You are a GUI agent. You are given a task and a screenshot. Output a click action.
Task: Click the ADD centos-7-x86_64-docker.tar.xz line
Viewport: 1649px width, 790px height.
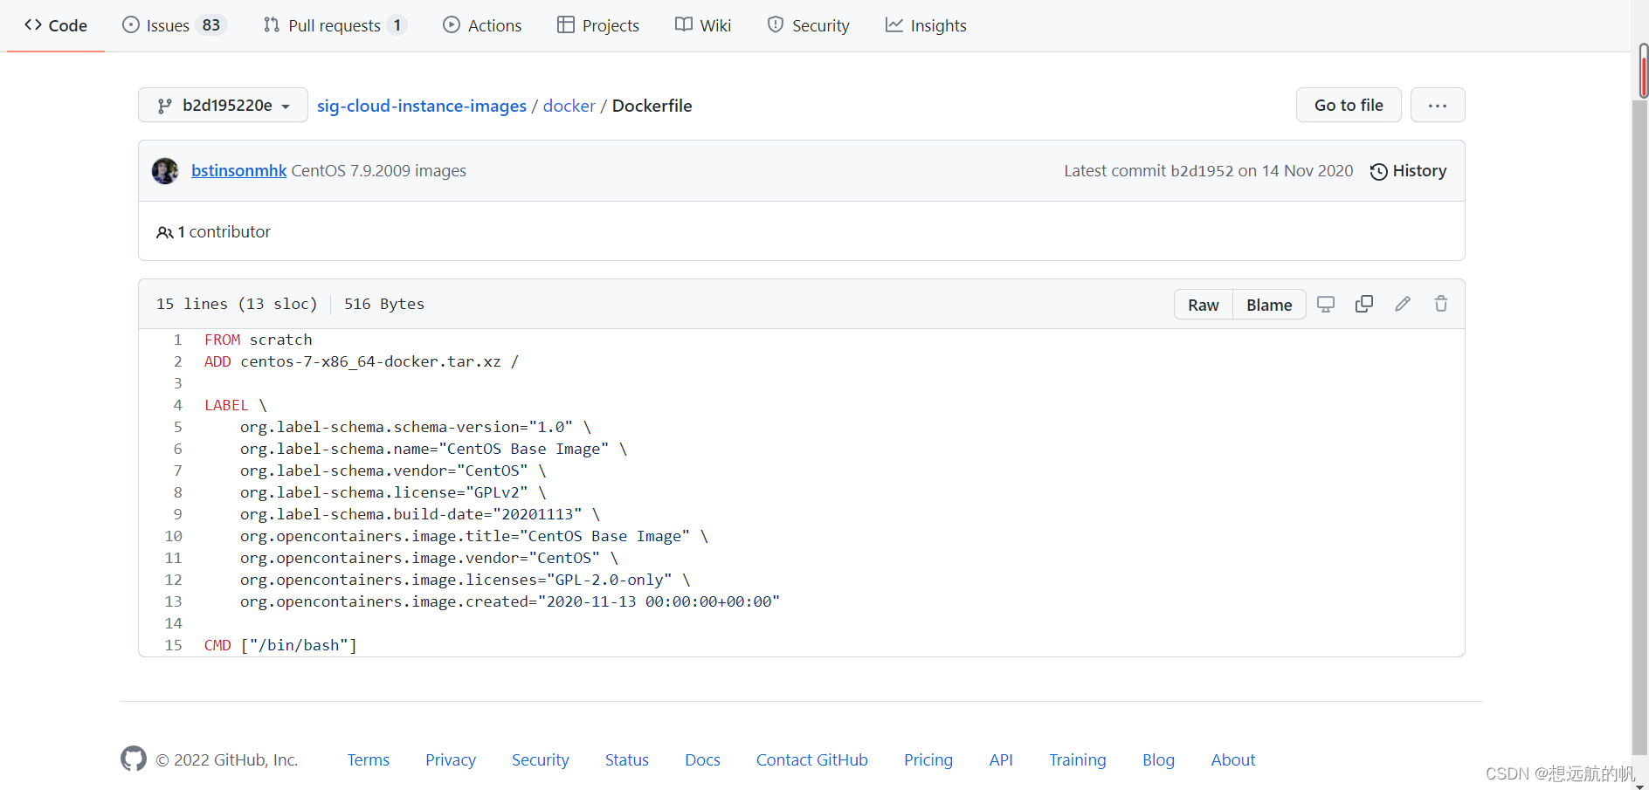coord(361,361)
